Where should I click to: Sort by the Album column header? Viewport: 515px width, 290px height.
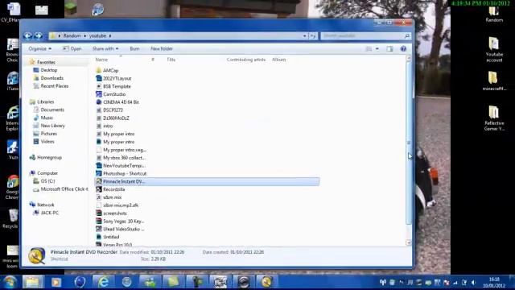(x=279, y=60)
